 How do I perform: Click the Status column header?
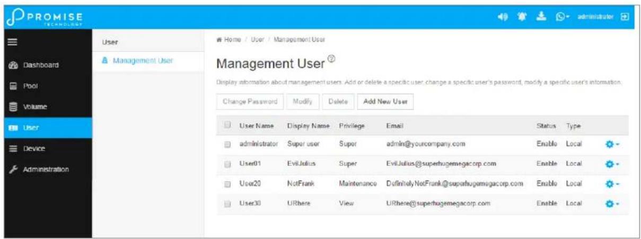pyautogui.click(x=546, y=126)
